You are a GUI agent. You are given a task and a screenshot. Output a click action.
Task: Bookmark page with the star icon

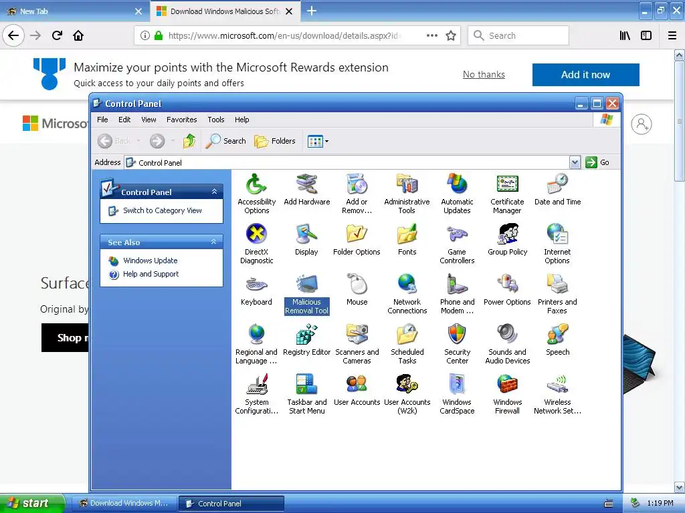point(451,35)
